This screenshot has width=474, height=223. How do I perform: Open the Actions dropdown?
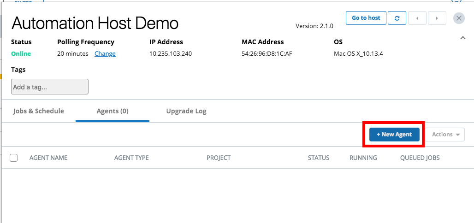tap(445, 135)
